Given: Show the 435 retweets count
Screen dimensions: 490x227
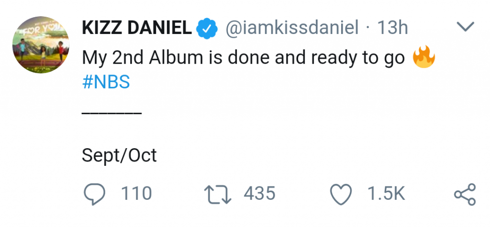Looking at the screenshot, I should coord(259,194).
